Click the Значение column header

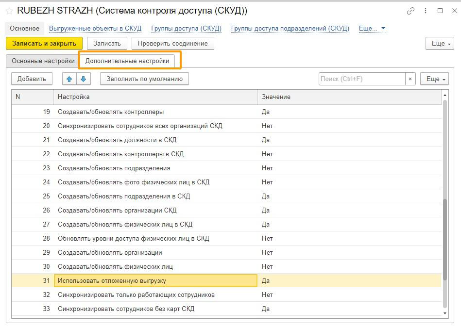point(276,97)
